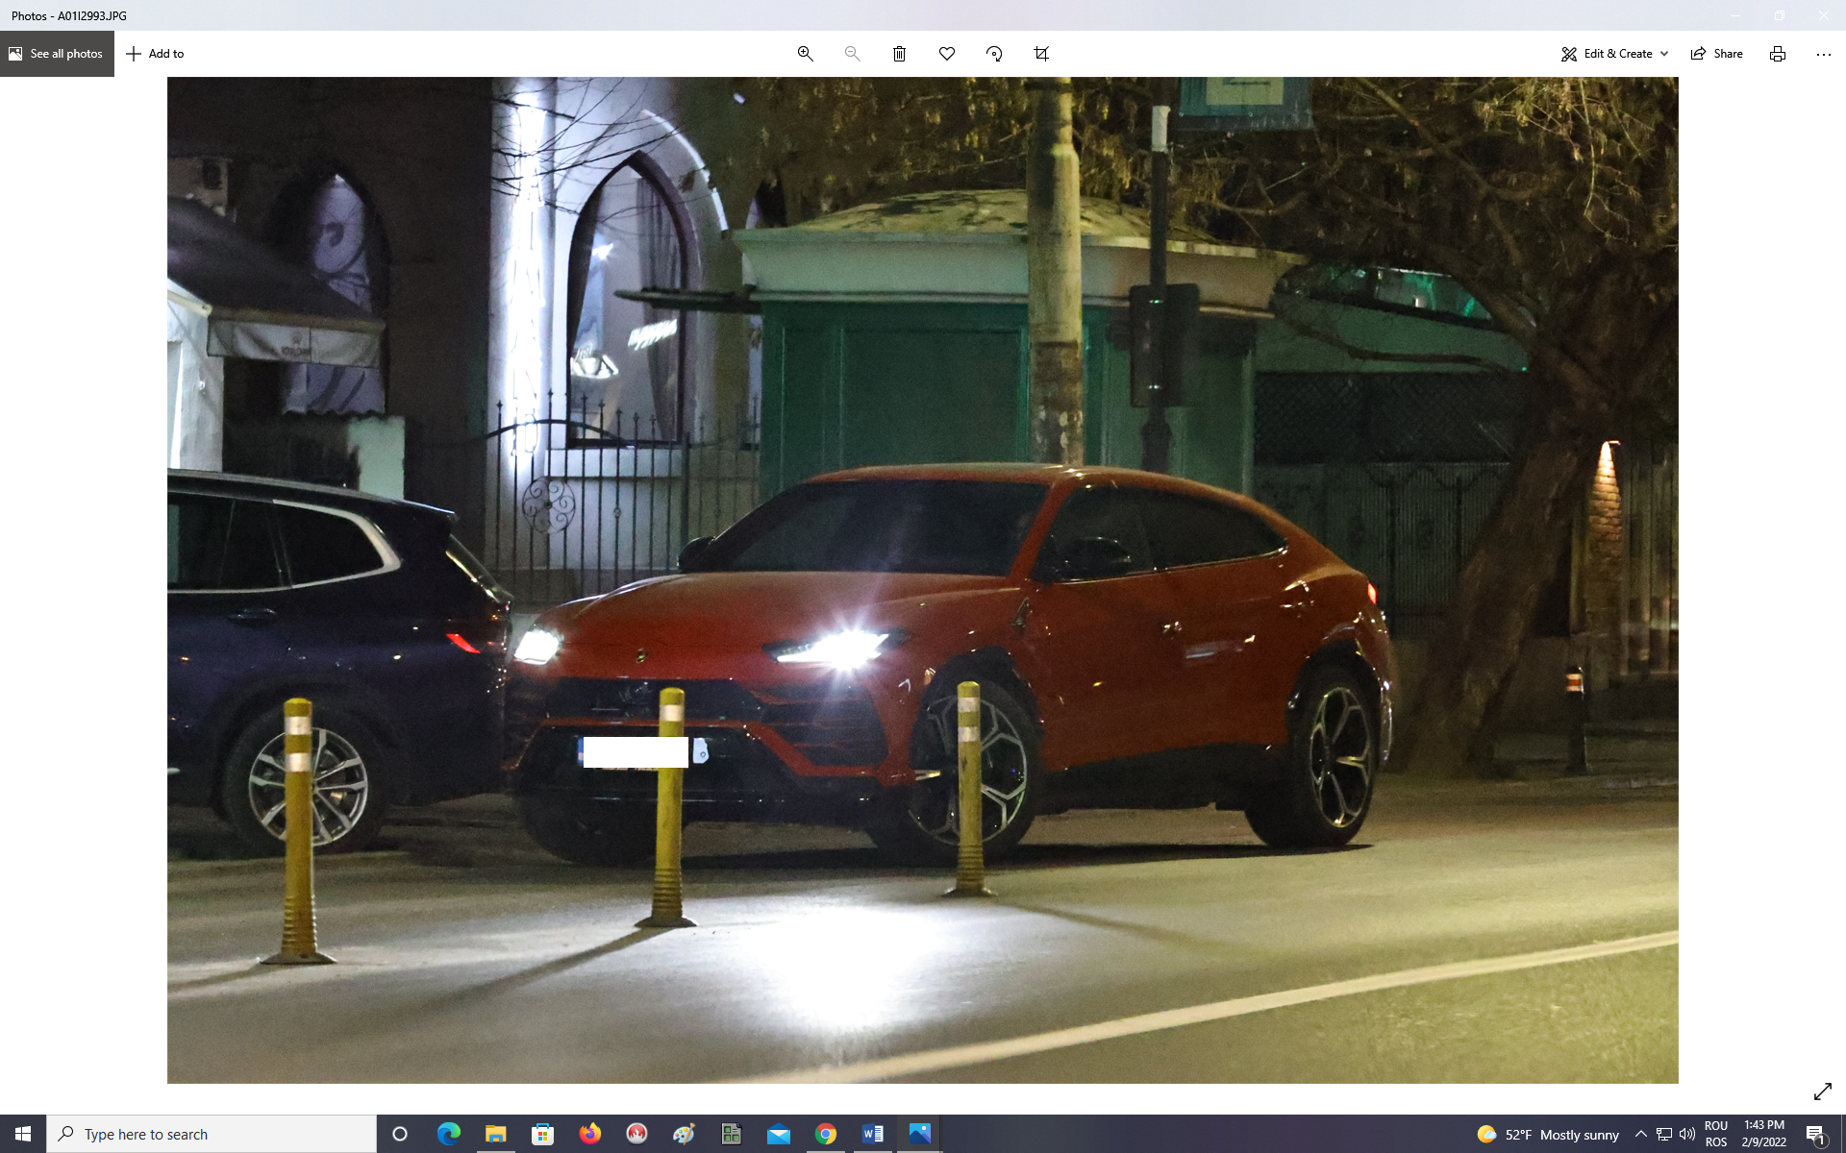Open the volume control speaker icon
Viewport: 1846px width, 1153px height.
[1687, 1134]
